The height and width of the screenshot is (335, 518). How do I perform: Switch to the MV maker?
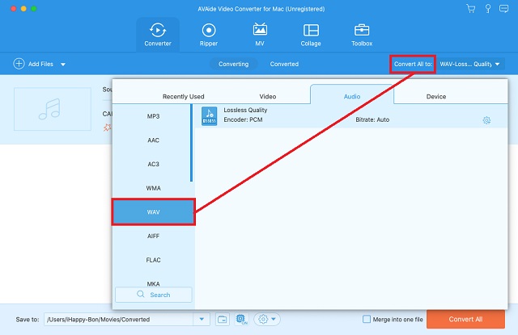point(260,34)
